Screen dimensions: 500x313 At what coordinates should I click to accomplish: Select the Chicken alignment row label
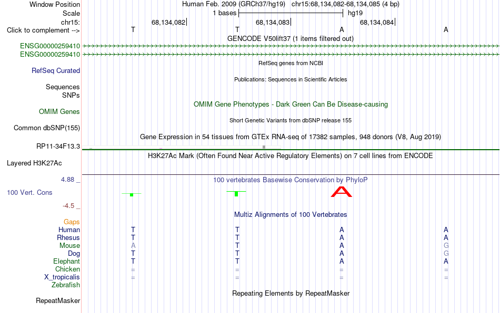tap(67, 269)
